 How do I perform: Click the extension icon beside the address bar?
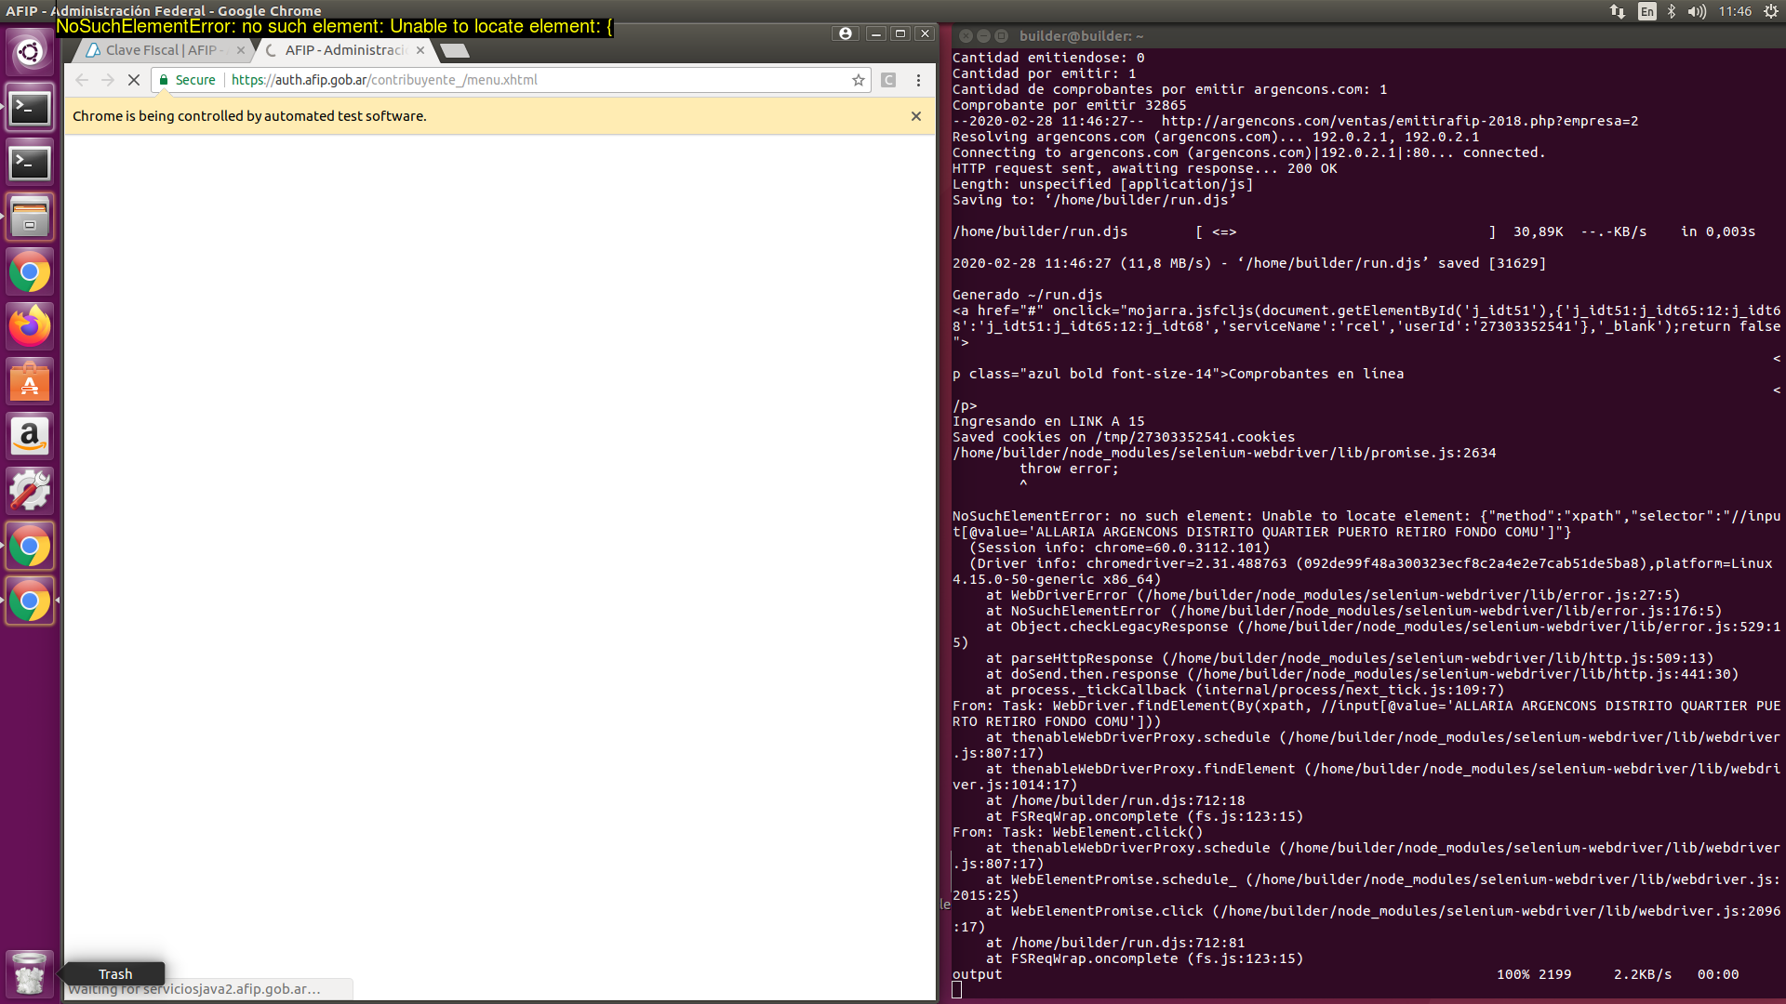(888, 80)
